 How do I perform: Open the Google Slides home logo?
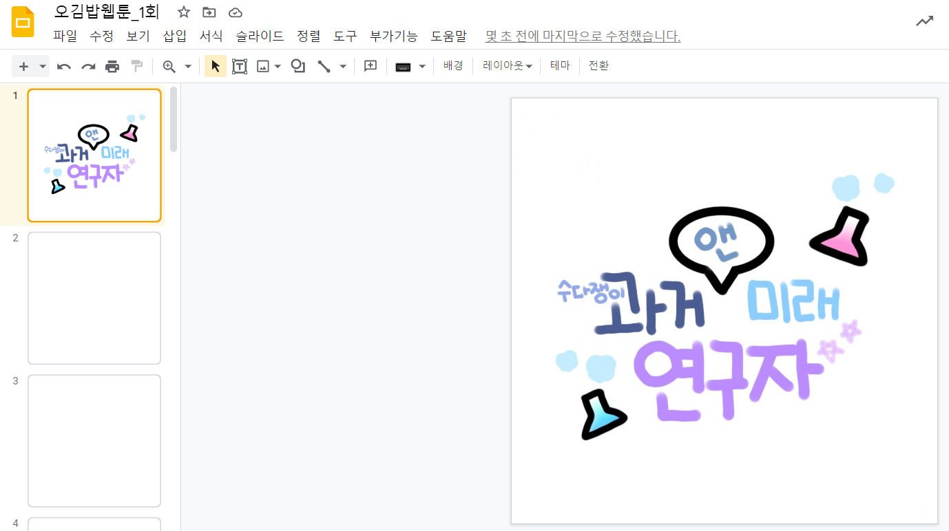click(23, 21)
